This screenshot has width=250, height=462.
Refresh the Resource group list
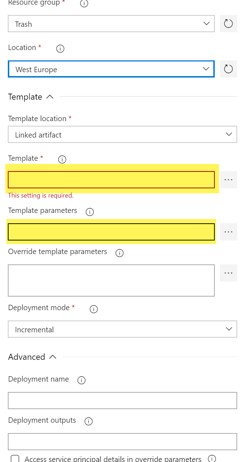pos(228,24)
